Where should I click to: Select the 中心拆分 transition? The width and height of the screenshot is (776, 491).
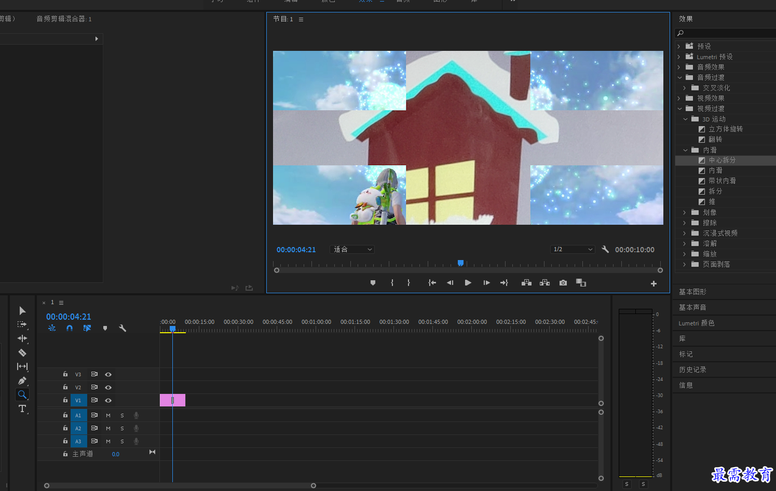click(x=722, y=160)
